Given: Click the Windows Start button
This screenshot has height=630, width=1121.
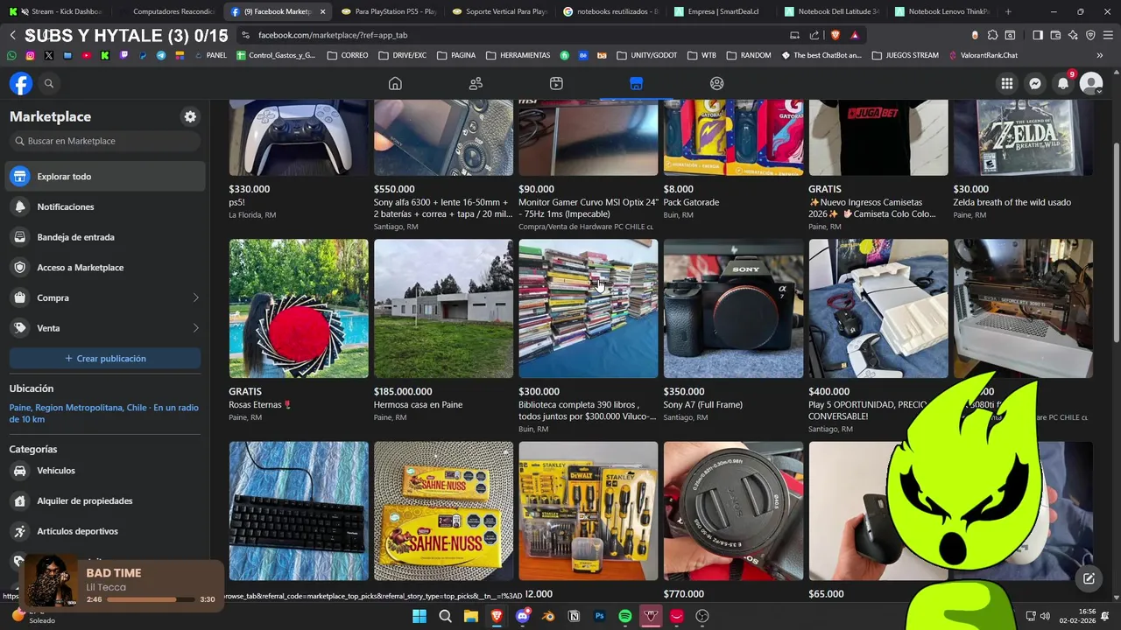Looking at the screenshot, I should coord(419,616).
